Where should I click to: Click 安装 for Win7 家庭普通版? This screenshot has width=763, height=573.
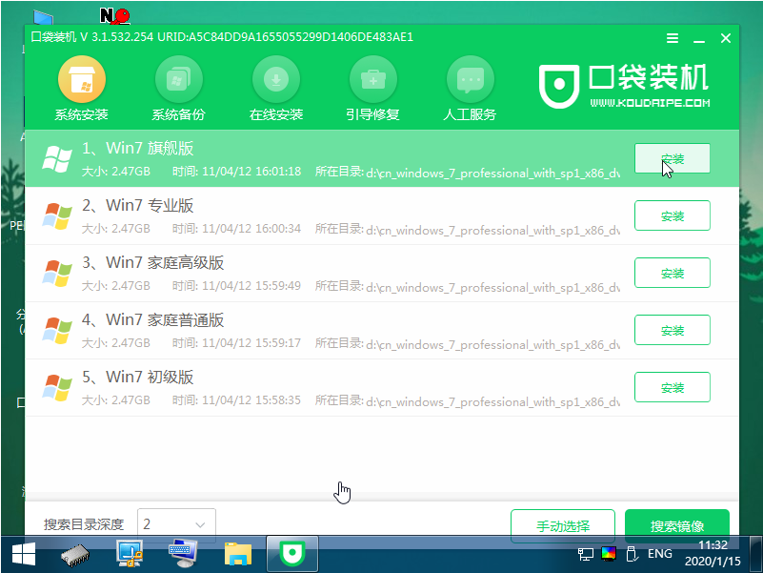672,330
